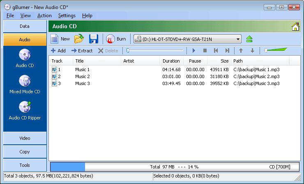Click the C:\backup\Music 3.mp3 path
The height and width of the screenshot is (184, 304).
coord(256,83)
